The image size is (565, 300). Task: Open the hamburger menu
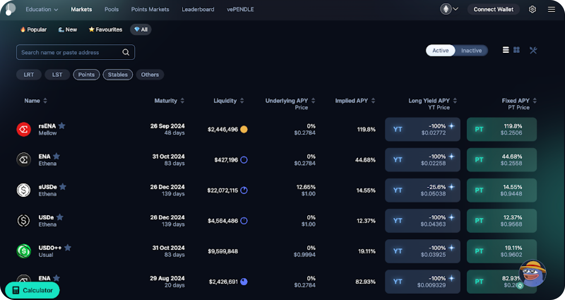[x=551, y=9]
